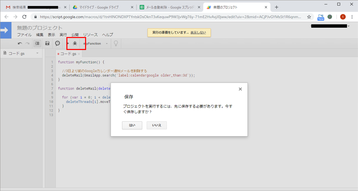Click the lightbulb icon in toolbar
358x191 pixels.
pyautogui.click(x=116, y=43)
